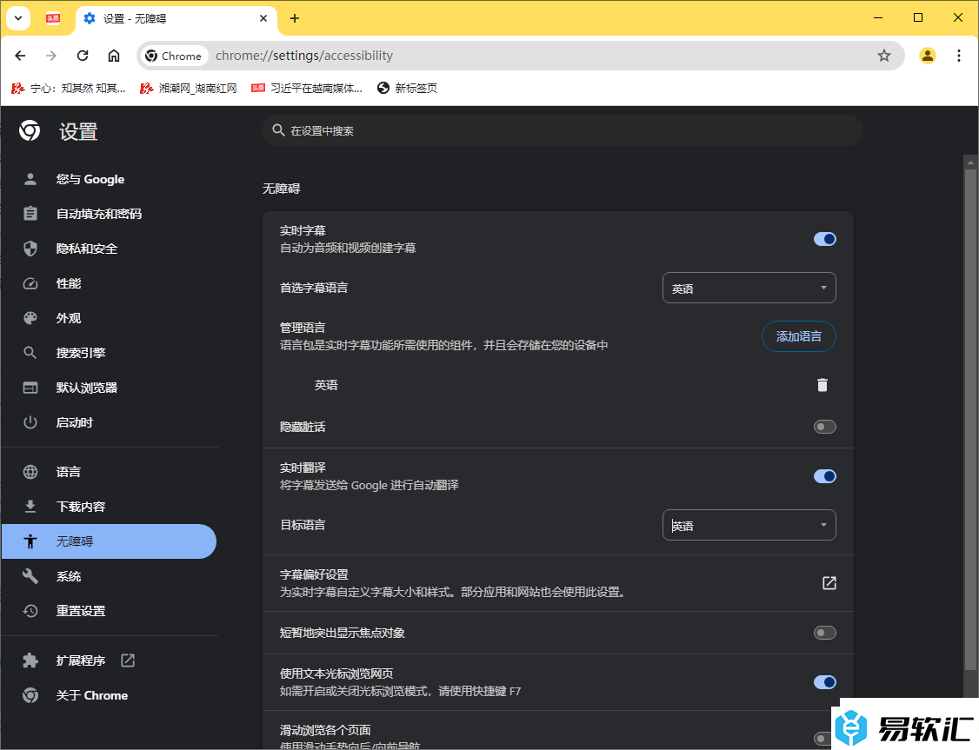Viewport: 979px width, 750px height.
Task: Open 自动填充和密码 settings section
Action: (98, 214)
